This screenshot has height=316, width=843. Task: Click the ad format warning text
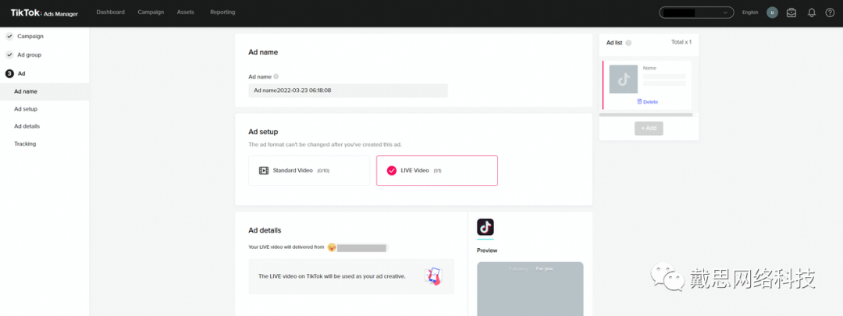pyautogui.click(x=325, y=144)
